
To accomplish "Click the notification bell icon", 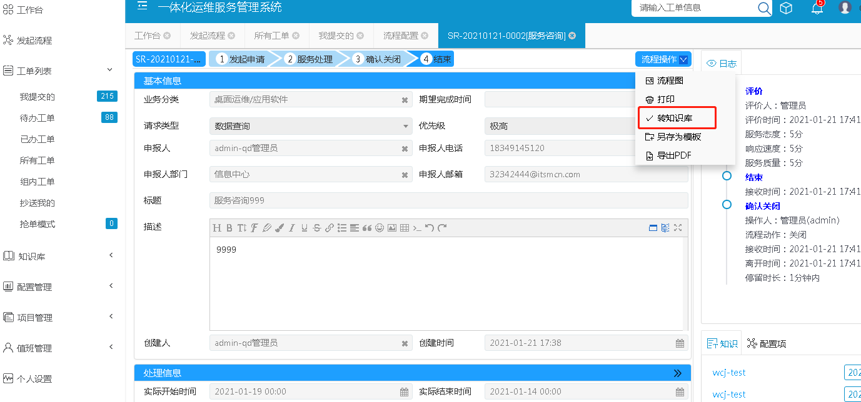I will (817, 8).
